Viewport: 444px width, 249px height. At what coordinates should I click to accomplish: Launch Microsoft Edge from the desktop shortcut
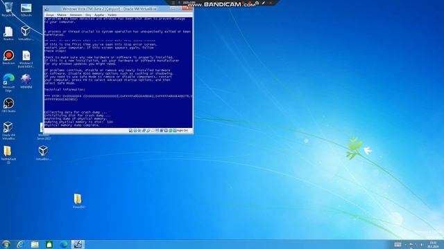tap(8, 82)
